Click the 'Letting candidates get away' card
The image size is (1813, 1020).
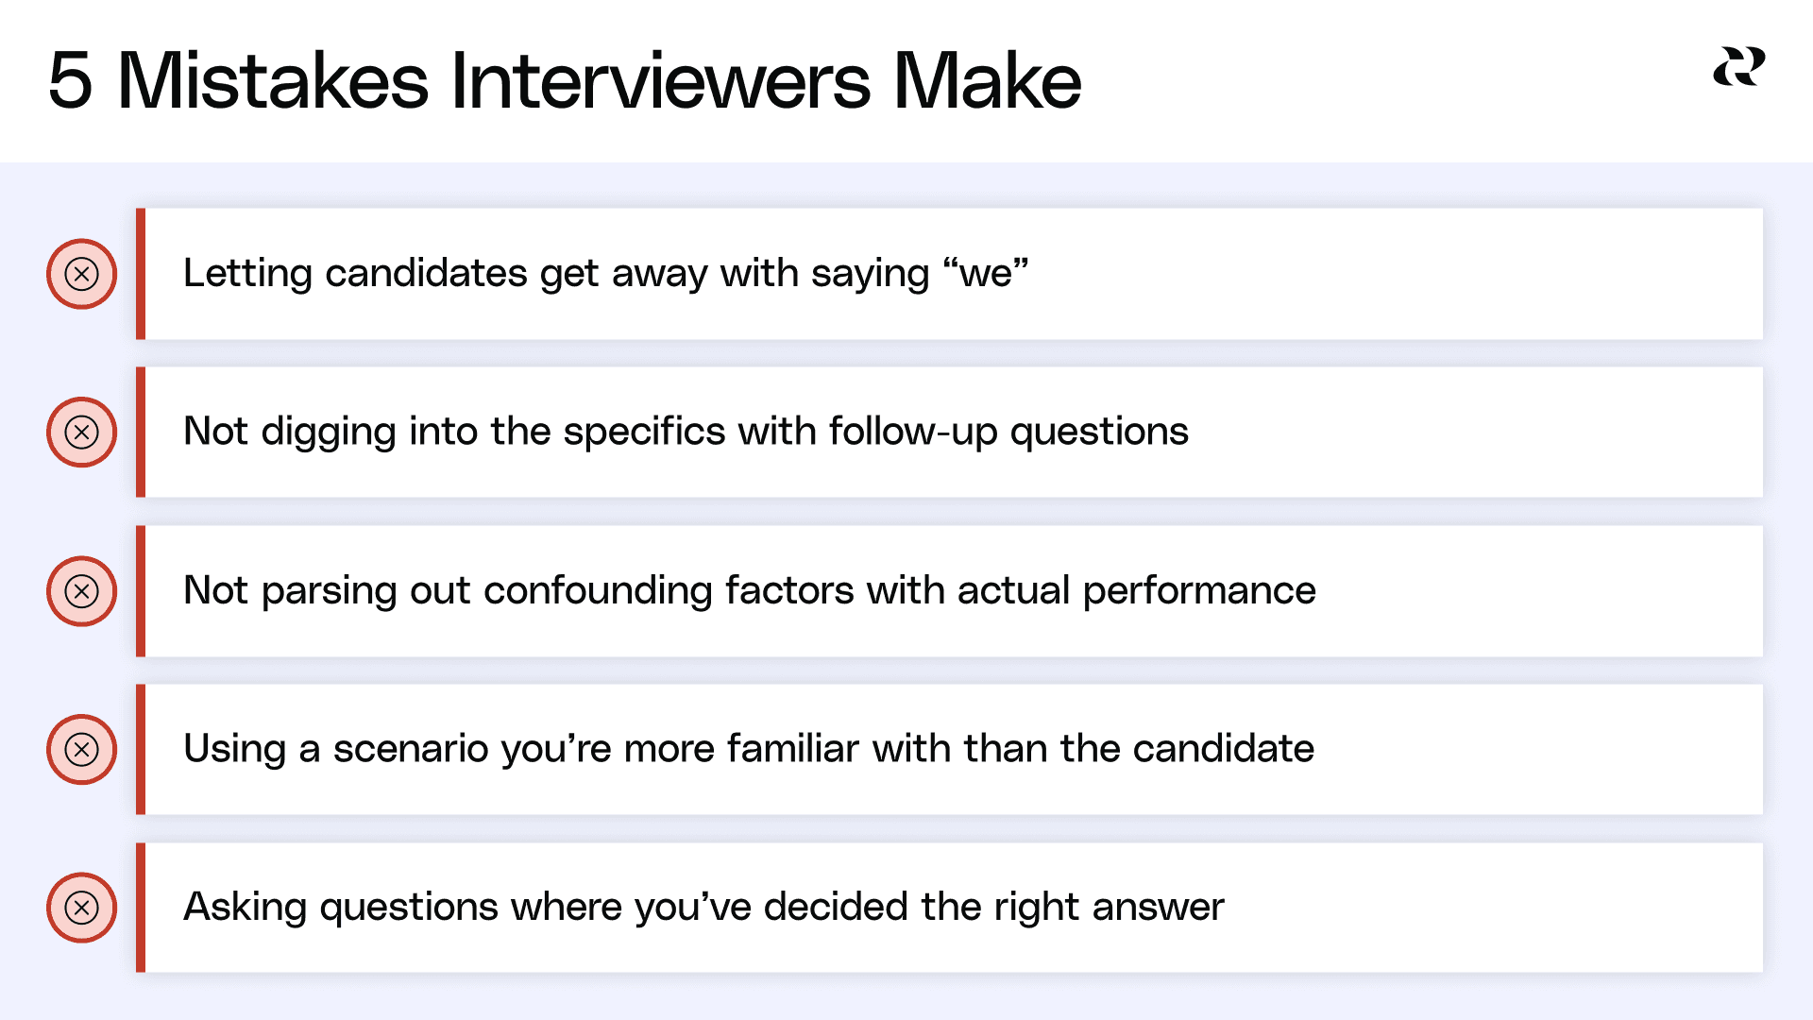pyautogui.click(x=949, y=274)
